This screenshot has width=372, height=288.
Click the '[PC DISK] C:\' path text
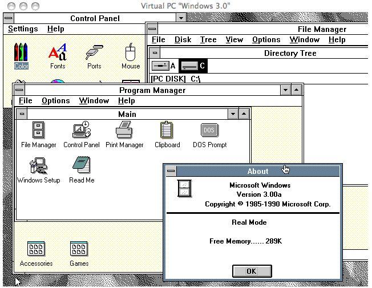coord(176,79)
